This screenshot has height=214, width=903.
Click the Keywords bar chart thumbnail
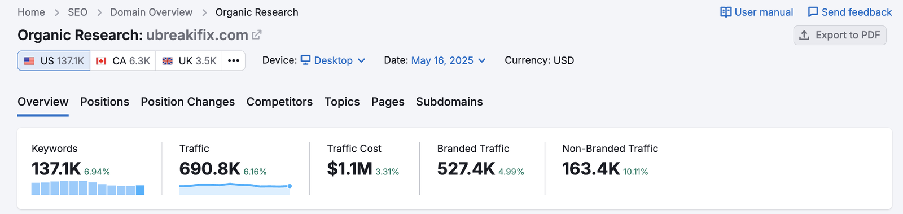click(88, 188)
